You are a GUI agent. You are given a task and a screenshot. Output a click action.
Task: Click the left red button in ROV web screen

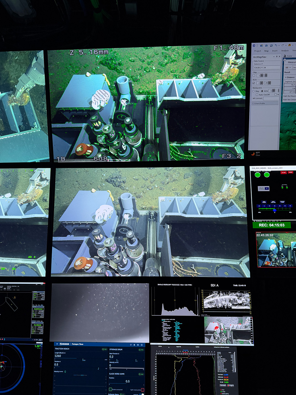coord(284,173)
